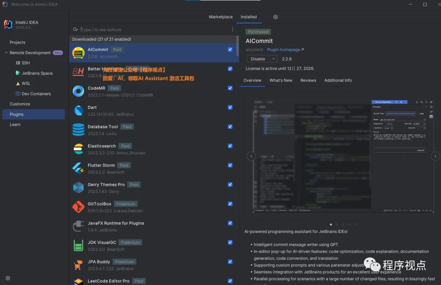Viewport: 441px width, 285px height.
Task: Click the CodeMR plugin icon
Action: (78, 91)
